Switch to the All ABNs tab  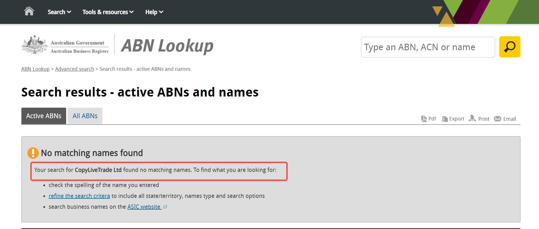[85, 116]
